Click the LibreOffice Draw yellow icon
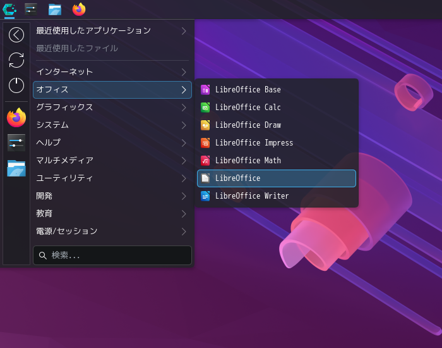The width and height of the screenshot is (442, 348). [205, 125]
